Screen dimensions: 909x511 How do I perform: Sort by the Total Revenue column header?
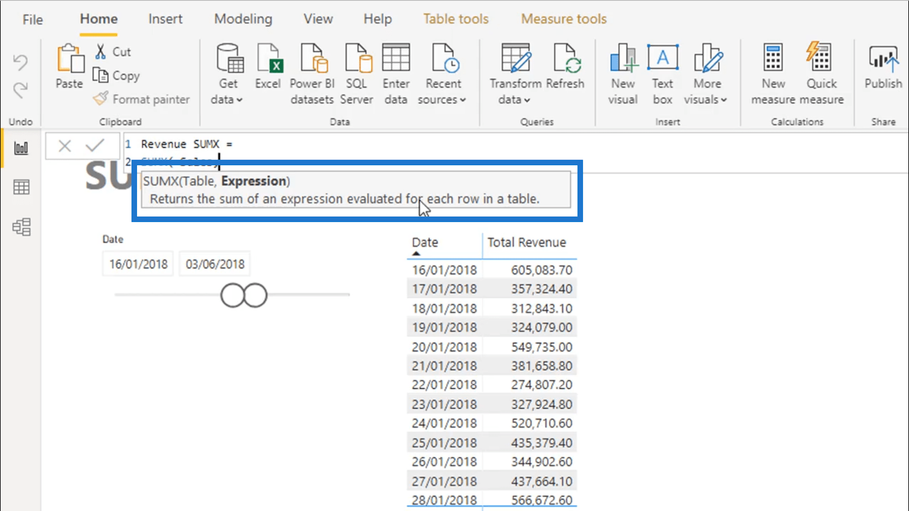coord(527,242)
